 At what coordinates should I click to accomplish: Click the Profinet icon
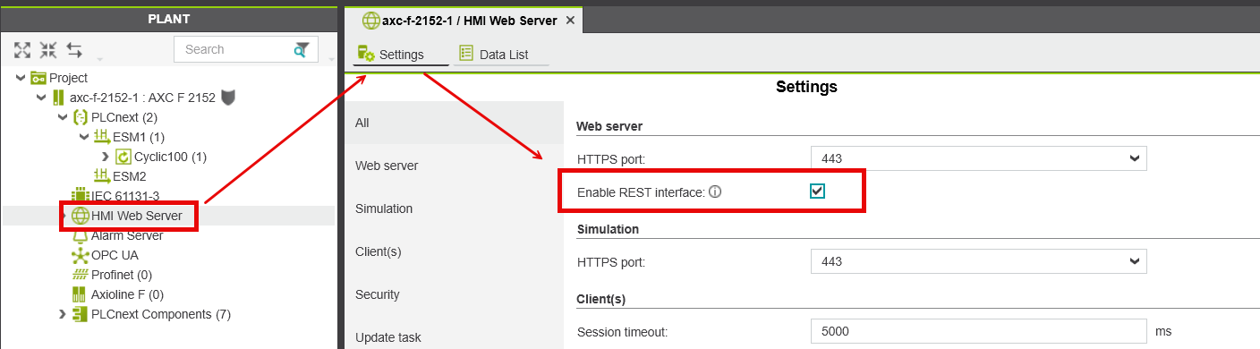pyautogui.click(x=80, y=275)
